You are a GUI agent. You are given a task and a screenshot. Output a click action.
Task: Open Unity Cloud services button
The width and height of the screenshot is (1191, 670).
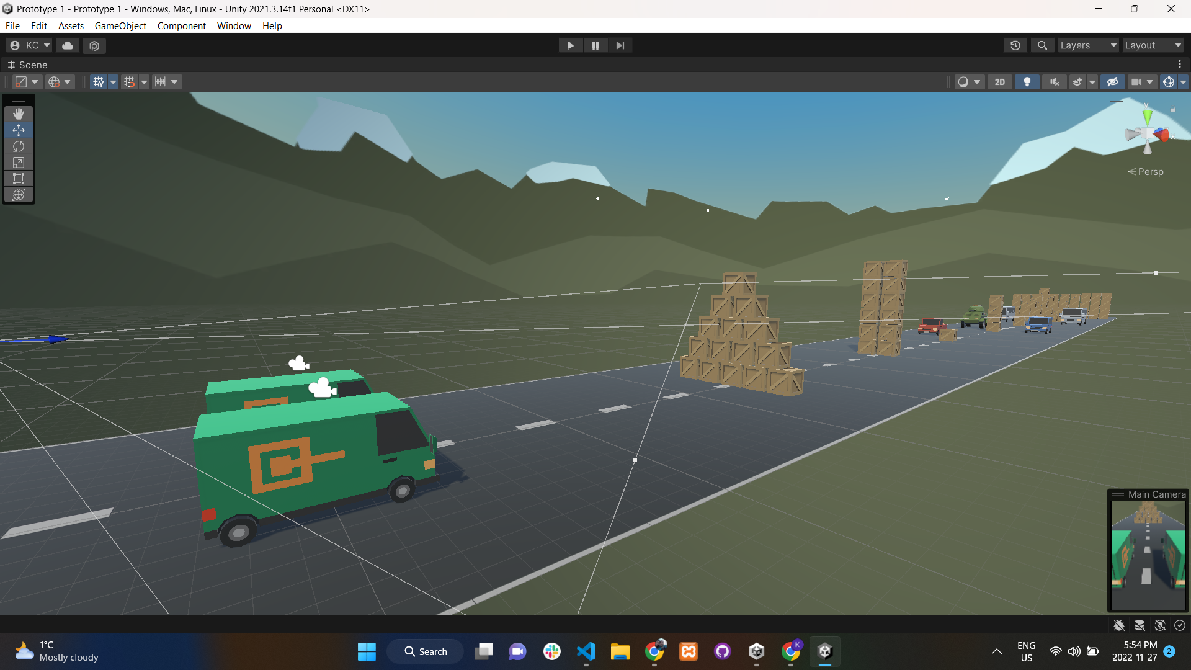pos(68,45)
